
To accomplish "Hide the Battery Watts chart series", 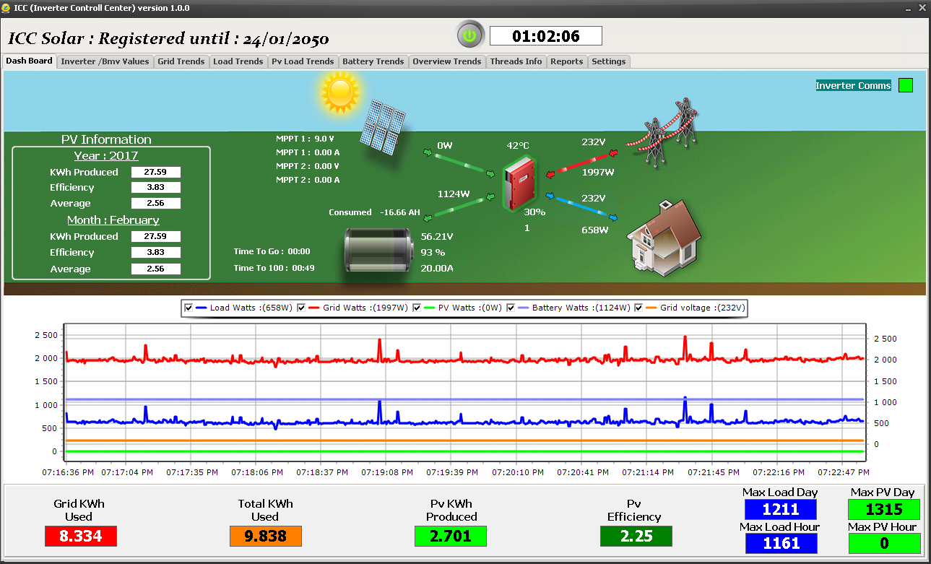I will tap(511, 308).
